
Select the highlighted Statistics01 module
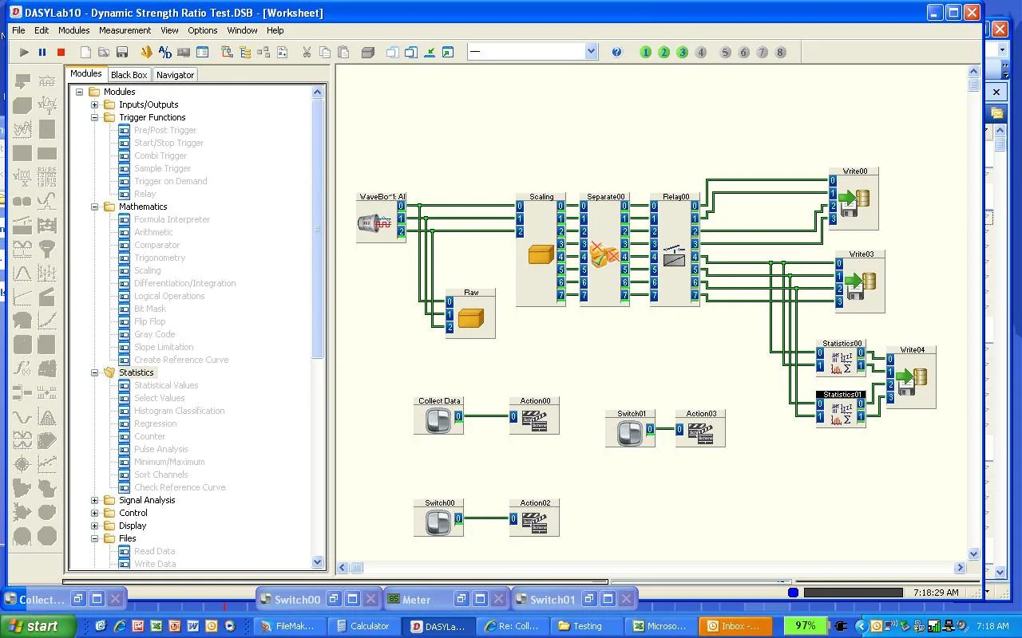tap(842, 409)
